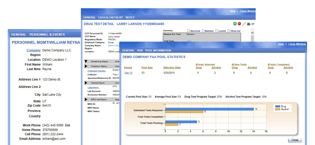Click the red remove record icon

click(x=239, y=24)
